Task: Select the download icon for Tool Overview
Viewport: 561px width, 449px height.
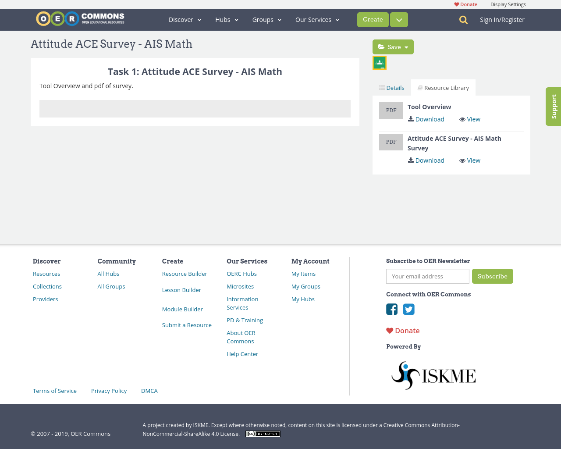Action: pos(410,118)
